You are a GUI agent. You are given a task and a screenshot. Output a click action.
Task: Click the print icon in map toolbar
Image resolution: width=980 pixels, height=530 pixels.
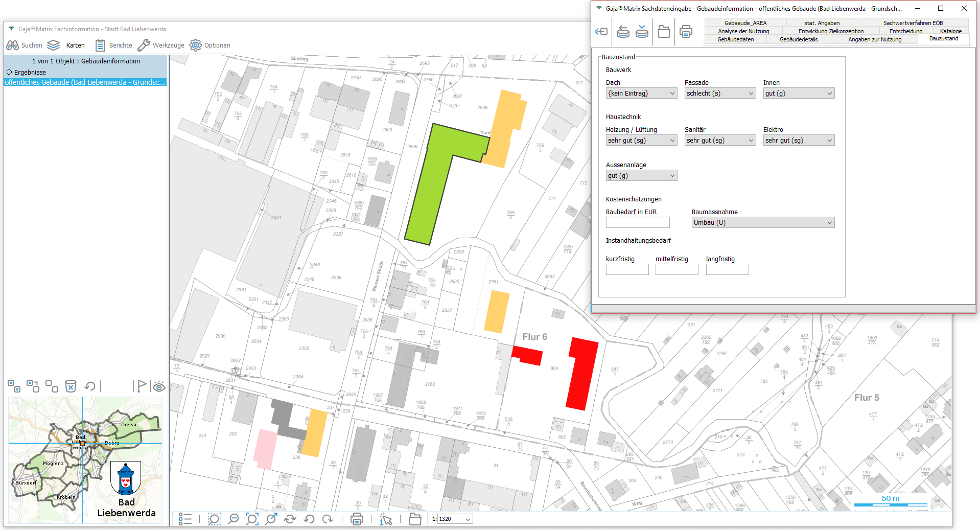tap(357, 519)
